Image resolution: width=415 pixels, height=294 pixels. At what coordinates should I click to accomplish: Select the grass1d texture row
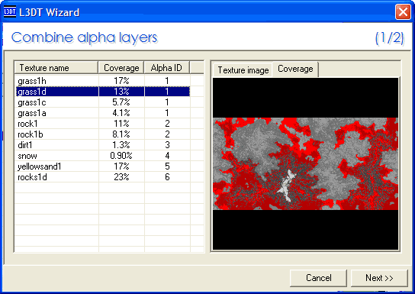point(103,92)
